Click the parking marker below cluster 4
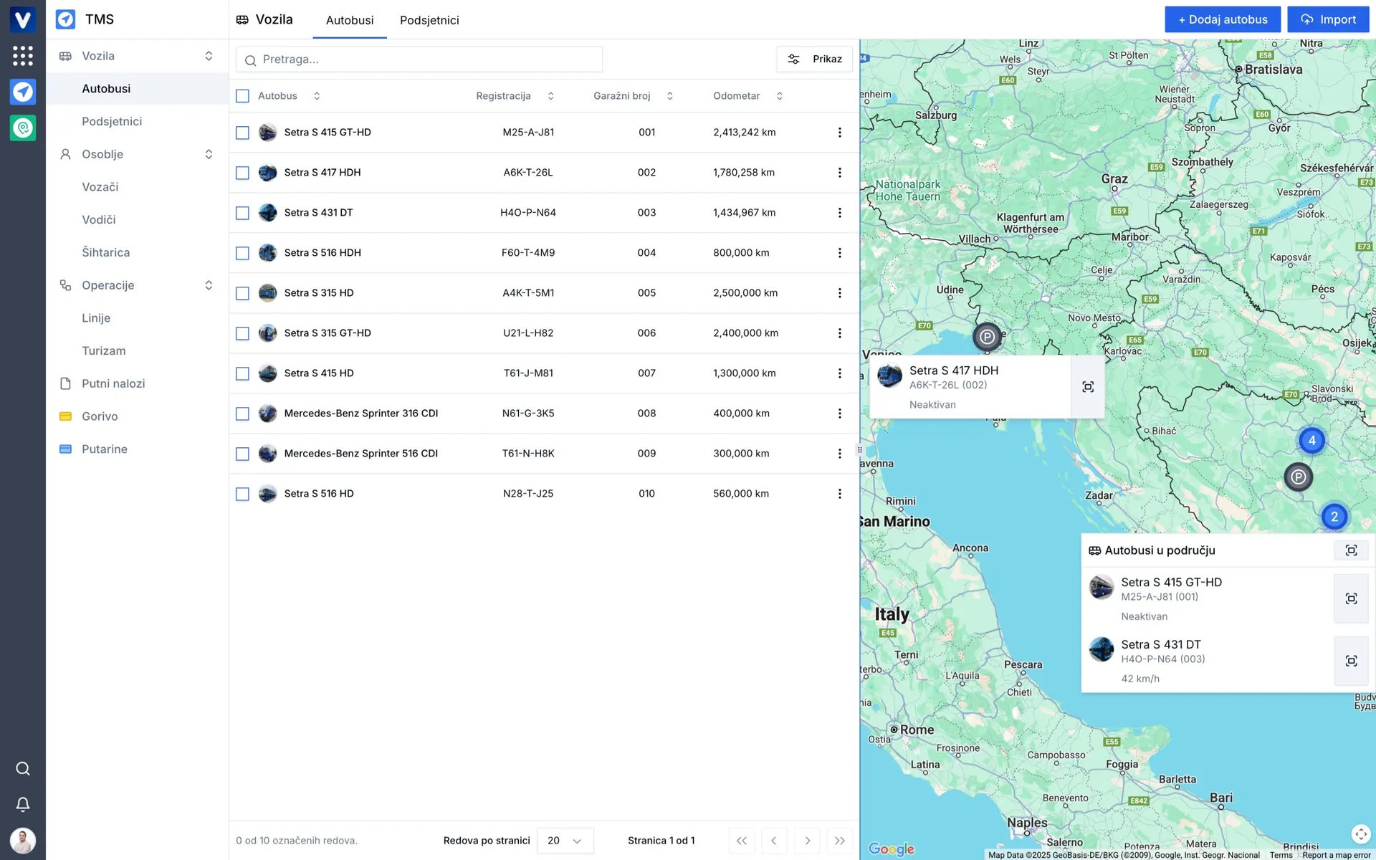Viewport: 1376px width, 860px height. pyautogui.click(x=1298, y=477)
